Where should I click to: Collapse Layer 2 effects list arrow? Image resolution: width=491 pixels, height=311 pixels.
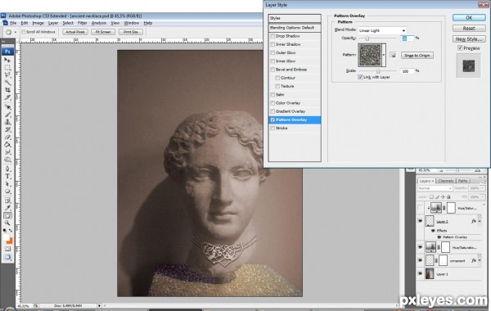tap(480, 222)
